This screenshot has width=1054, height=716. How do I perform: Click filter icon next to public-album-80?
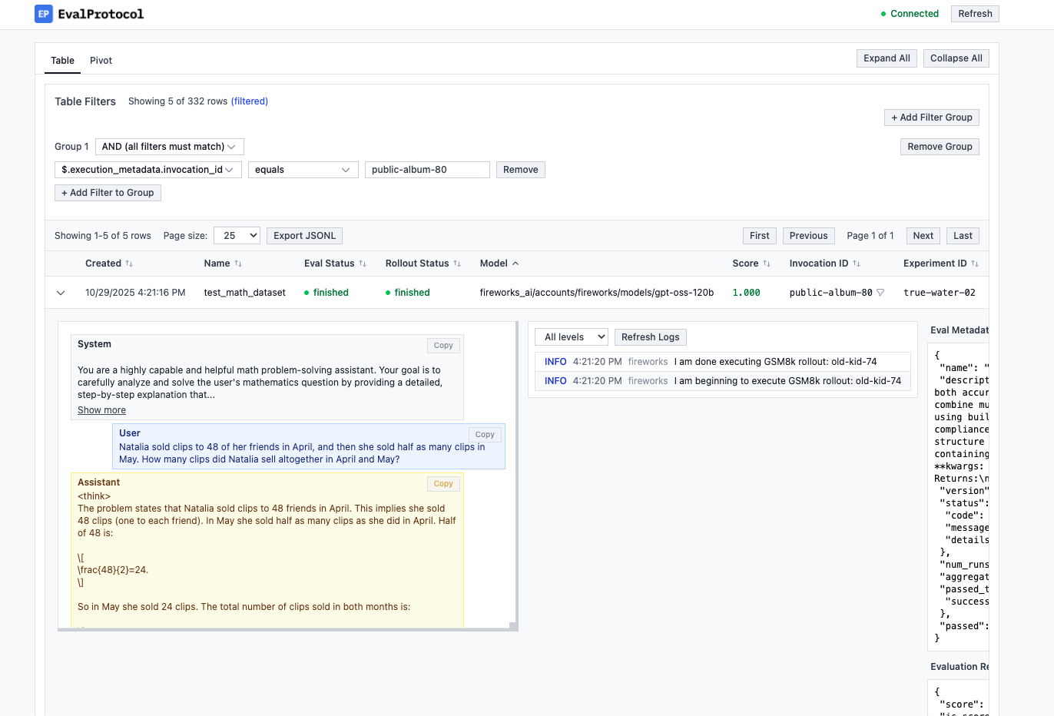coord(880,293)
